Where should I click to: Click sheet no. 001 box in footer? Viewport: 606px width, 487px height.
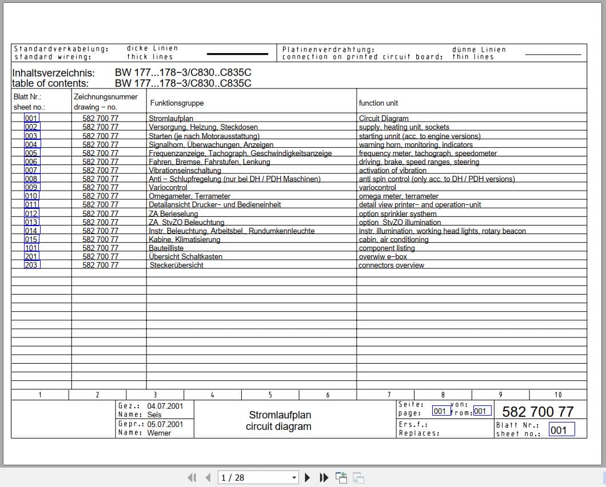click(561, 429)
